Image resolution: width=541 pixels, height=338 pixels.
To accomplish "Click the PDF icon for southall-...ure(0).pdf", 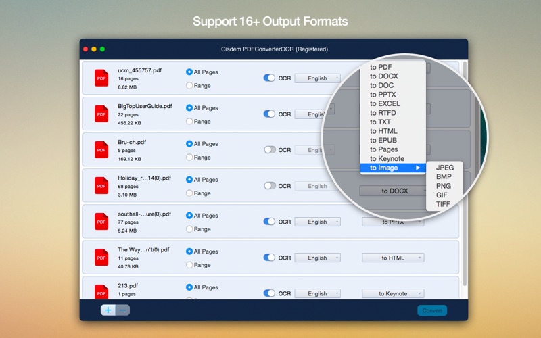I will click(x=101, y=222).
